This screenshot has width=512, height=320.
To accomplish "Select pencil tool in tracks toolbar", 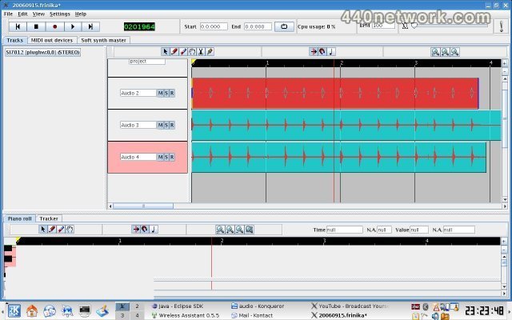I will tap(174, 51).
